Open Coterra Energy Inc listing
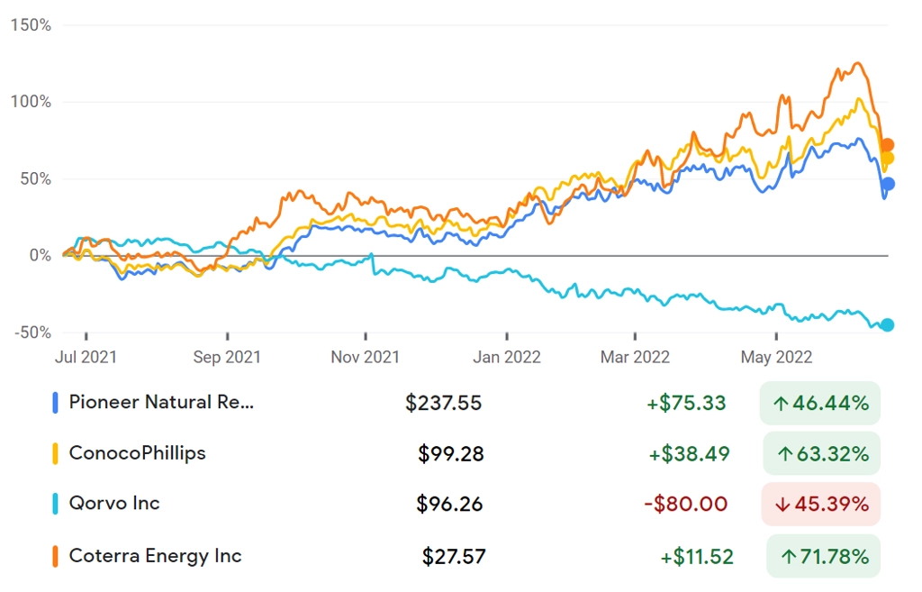 click(155, 556)
